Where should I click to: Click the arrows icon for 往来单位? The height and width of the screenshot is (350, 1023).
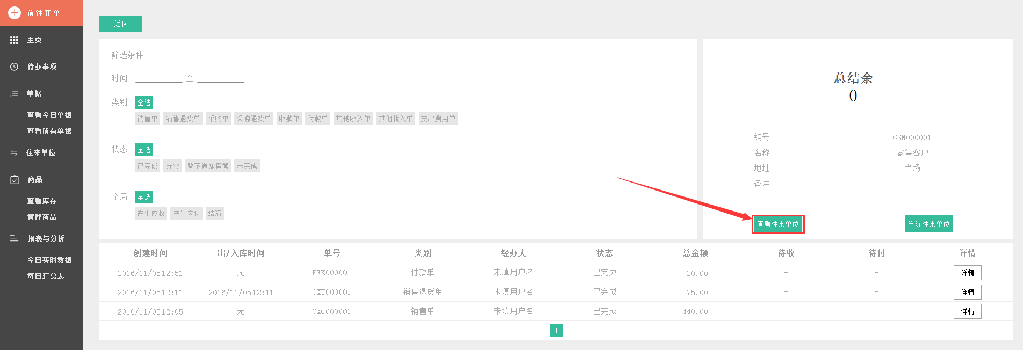(15, 153)
